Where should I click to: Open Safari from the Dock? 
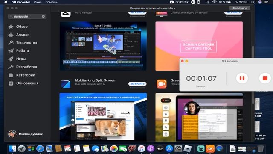pos(40,149)
